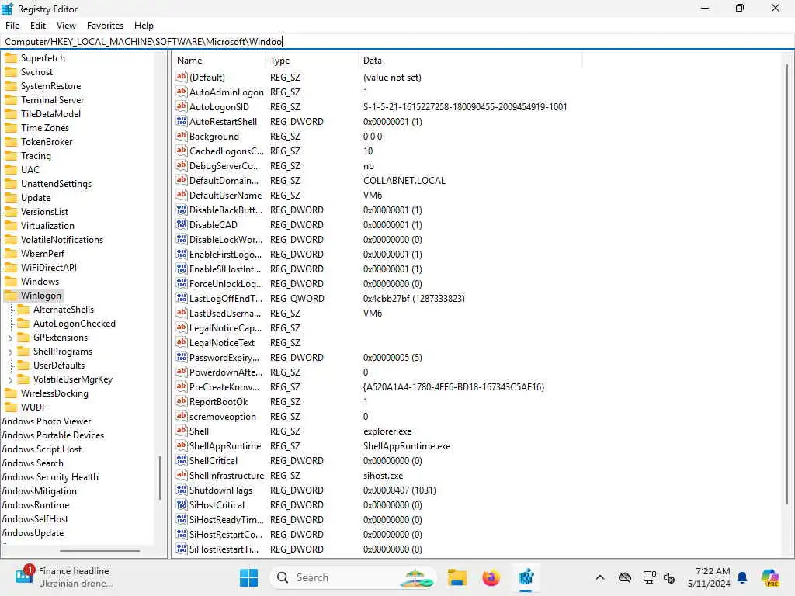Screen dimensions: 795x596
Task: Open the Help menu
Action: (144, 26)
